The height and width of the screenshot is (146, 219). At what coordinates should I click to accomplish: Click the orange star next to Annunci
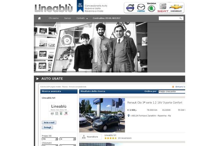pyautogui.click(x=173, y=87)
